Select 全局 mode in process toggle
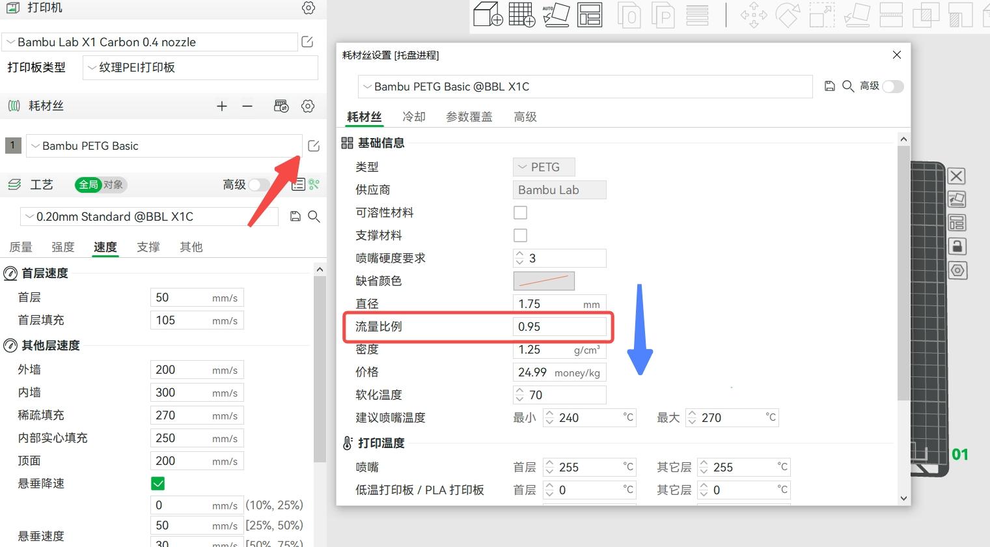 89,185
